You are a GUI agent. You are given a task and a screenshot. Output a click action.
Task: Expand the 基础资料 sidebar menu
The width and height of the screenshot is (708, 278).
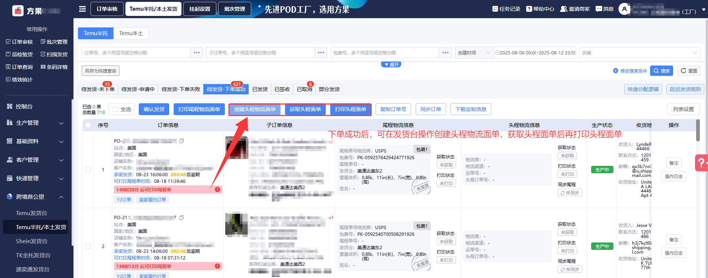coord(35,141)
